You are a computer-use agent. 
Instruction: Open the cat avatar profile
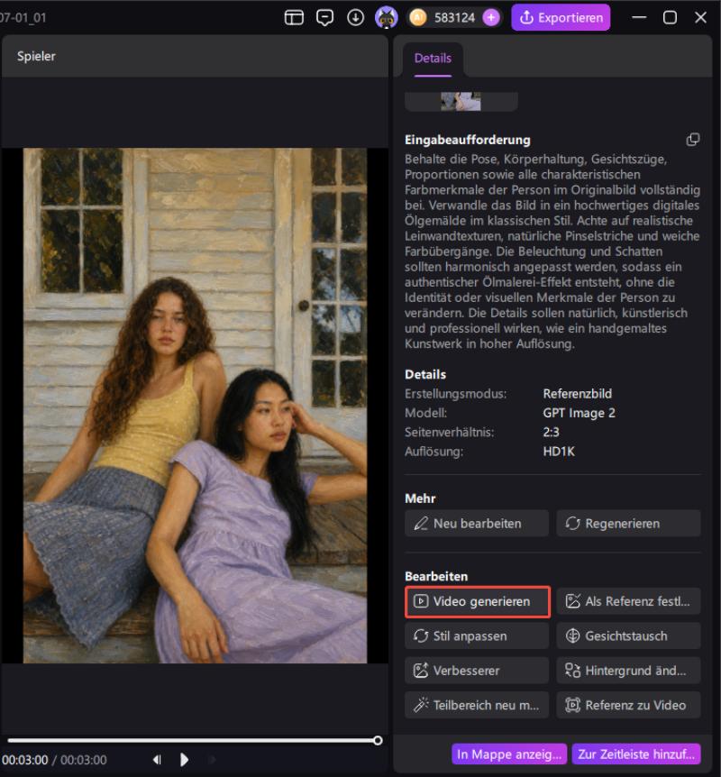click(386, 18)
